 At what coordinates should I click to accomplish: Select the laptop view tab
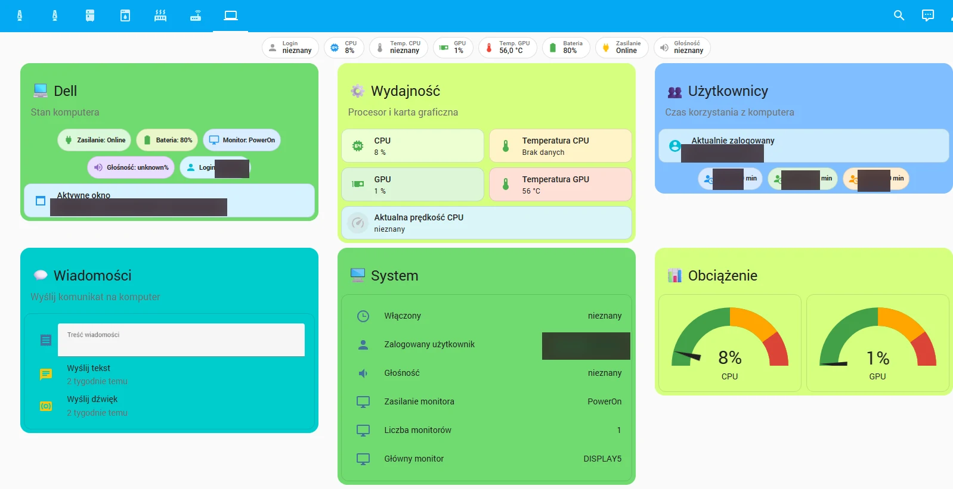click(231, 15)
